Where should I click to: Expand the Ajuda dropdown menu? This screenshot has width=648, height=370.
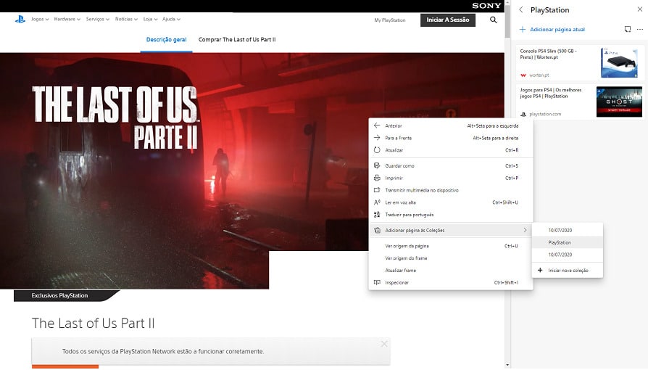tap(171, 19)
